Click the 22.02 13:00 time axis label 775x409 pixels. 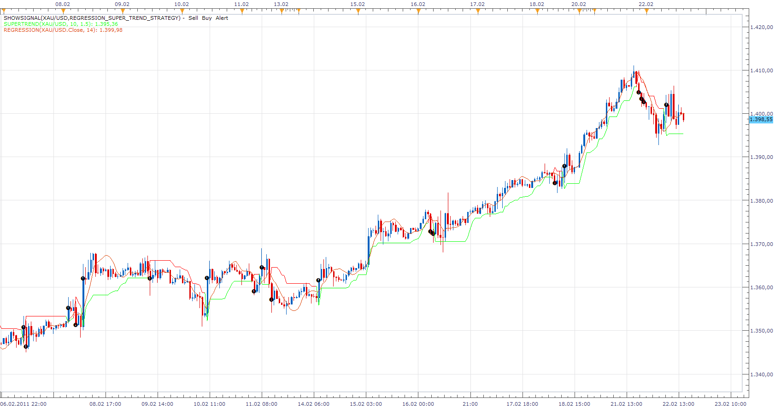point(679,404)
